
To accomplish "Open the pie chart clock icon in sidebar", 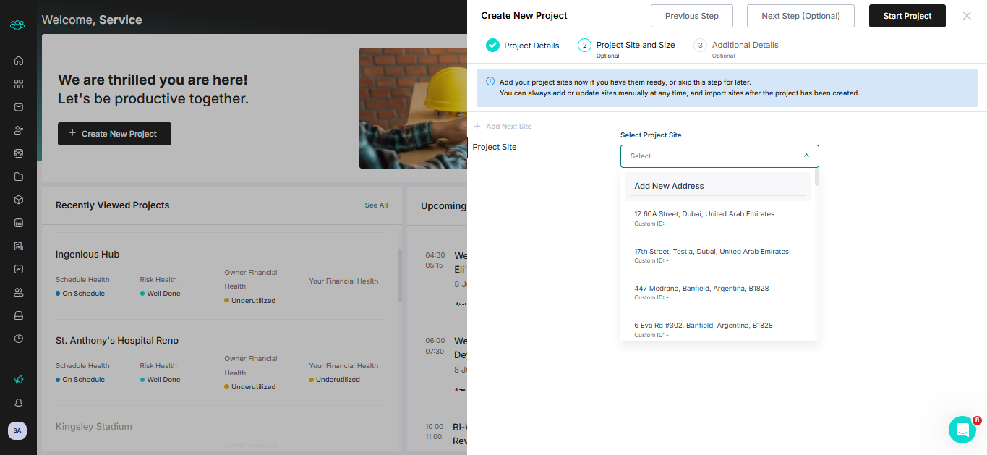I will [x=19, y=339].
